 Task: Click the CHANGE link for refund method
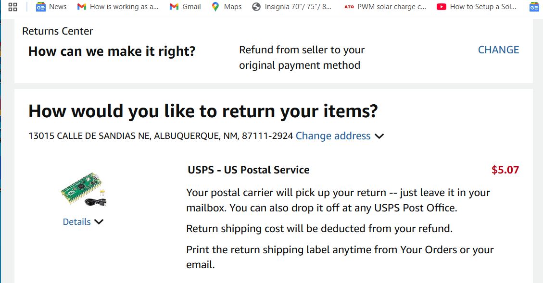click(x=498, y=50)
